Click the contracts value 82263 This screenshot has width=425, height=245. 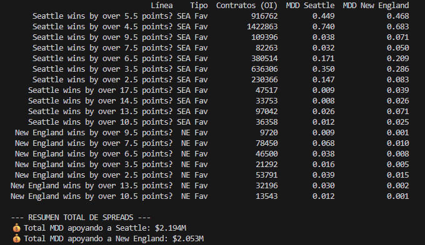click(x=266, y=47)
